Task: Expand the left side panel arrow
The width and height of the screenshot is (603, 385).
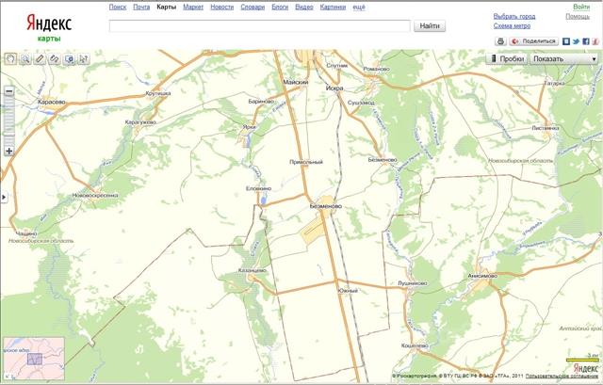Action: click(3, 197)
